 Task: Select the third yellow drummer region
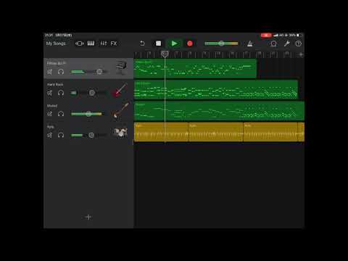tap(270, 132)
